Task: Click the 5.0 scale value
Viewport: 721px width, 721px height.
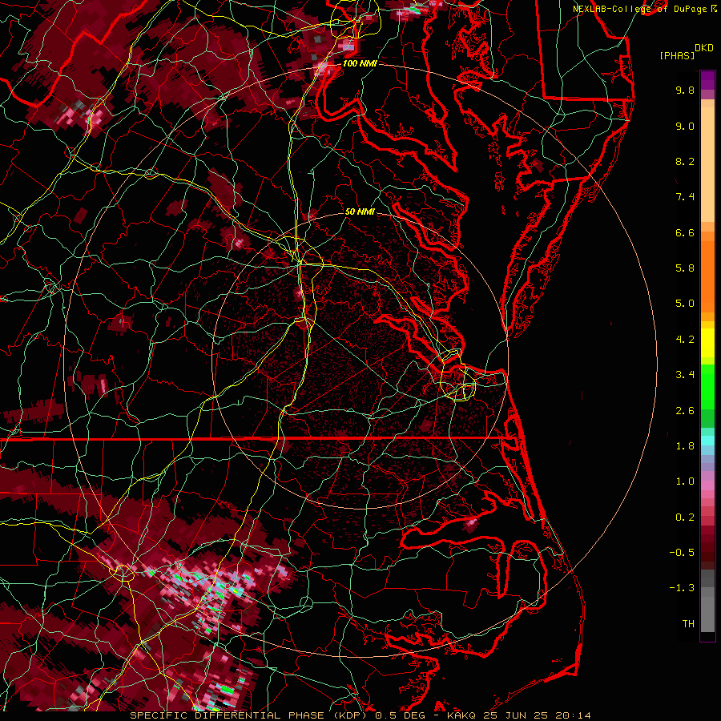Action: (x=685, y=304)
